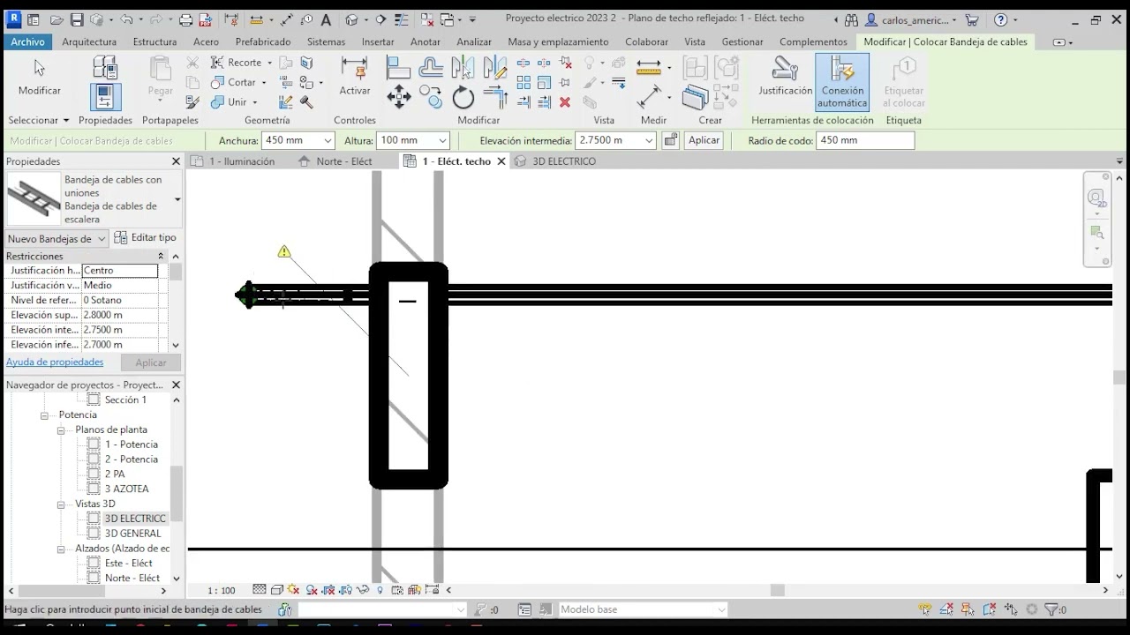Toggle checkbox next to 2 PA view
Screen dimensions: 1130x635
coord(94,474)
